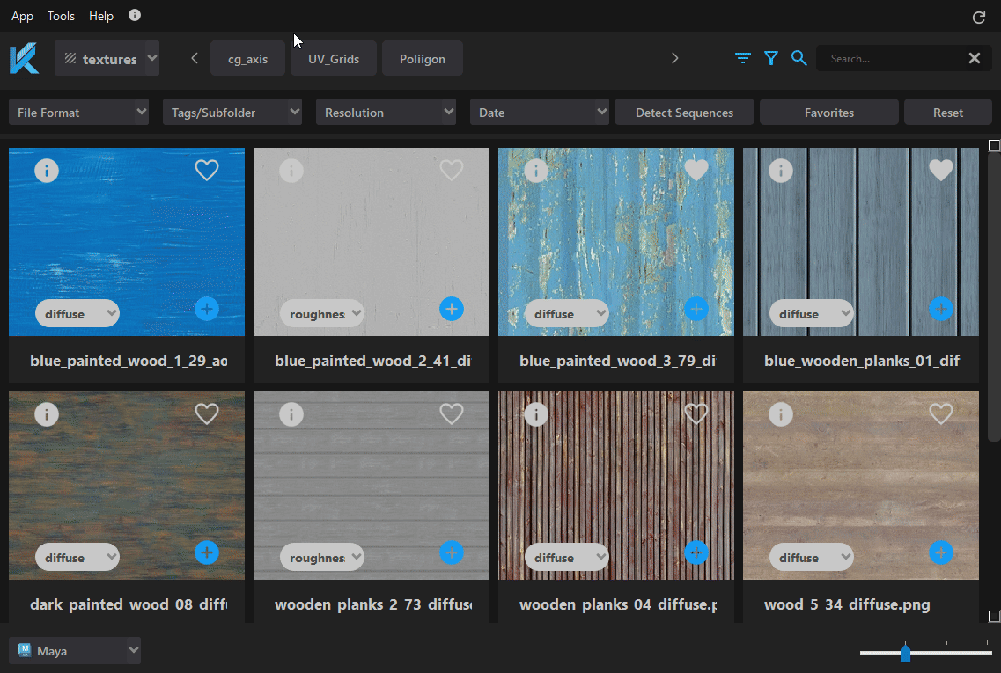Show info for wooden_planks_04
The width and height of the screenshot is (1001, 673).
point(536,414)
